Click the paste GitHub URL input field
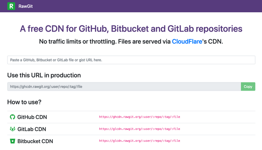 pos(131,60)
